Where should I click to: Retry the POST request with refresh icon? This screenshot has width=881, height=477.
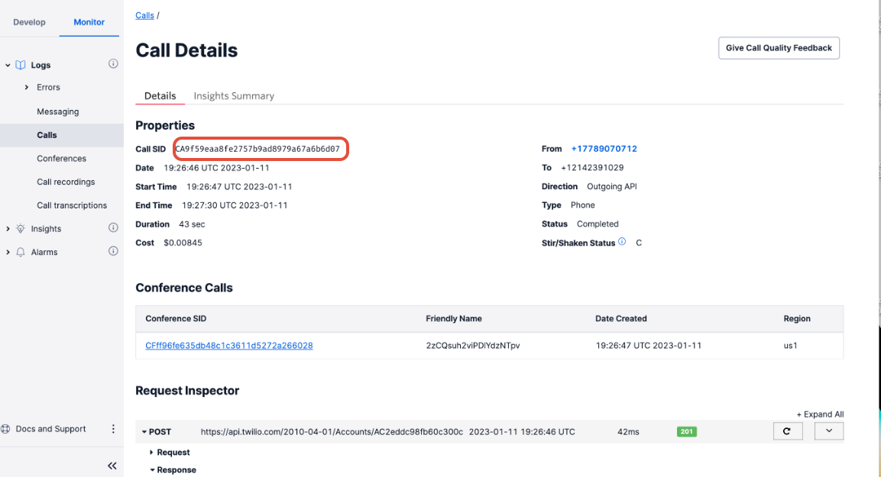click(x=788, y=430)
